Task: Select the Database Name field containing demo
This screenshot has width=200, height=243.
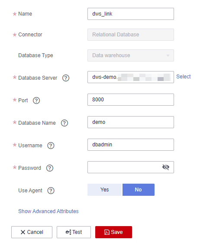Action: click(131, 122)
